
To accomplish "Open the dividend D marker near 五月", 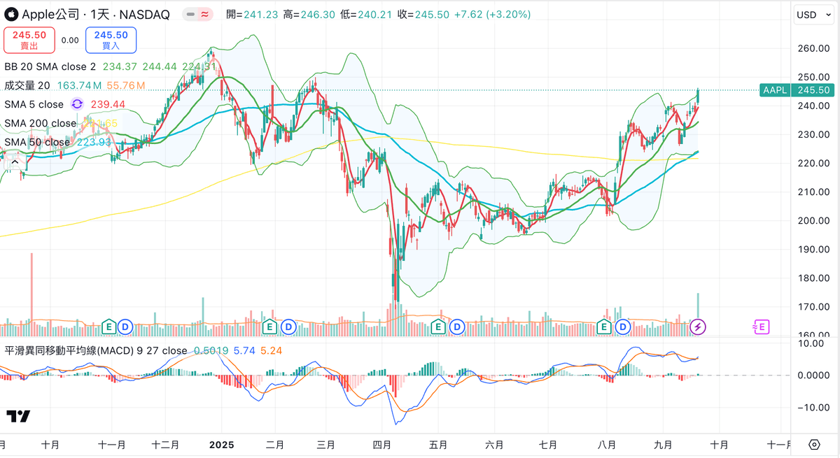I will click(x=457, y=326).
